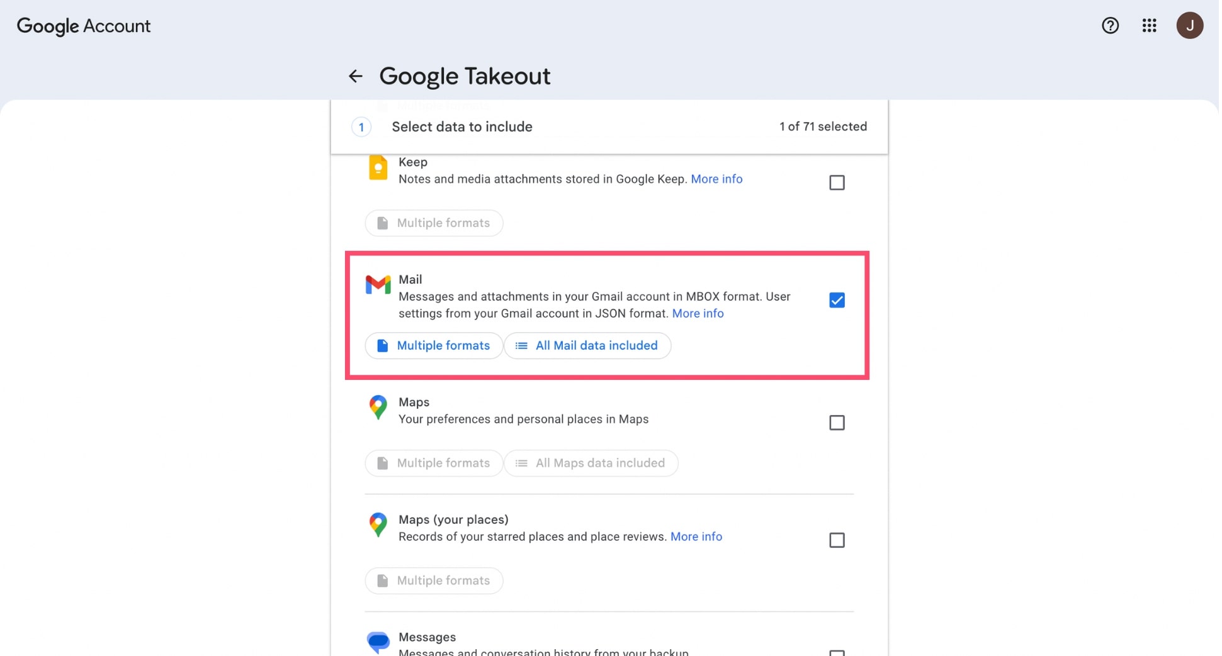Image resolution: width=1222 pixels, height=656 pixels.
Task: Click More info link for Mail
Action: 698,313
